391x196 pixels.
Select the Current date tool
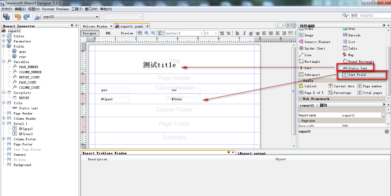click(341, 86)
